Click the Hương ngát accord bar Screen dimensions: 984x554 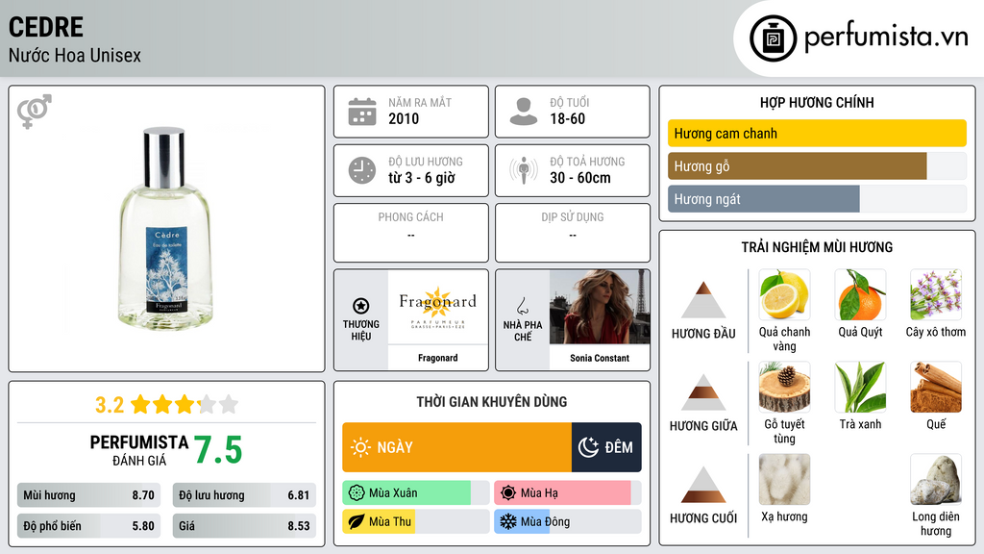pyautogui.click(x=817, y=198)
